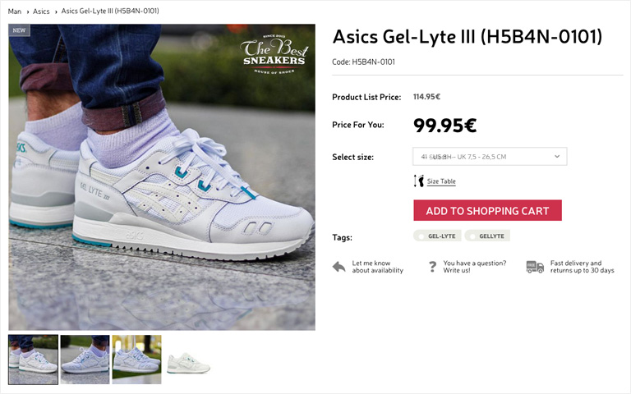Click the size dropdown chevron arrow

coord(557,157)
